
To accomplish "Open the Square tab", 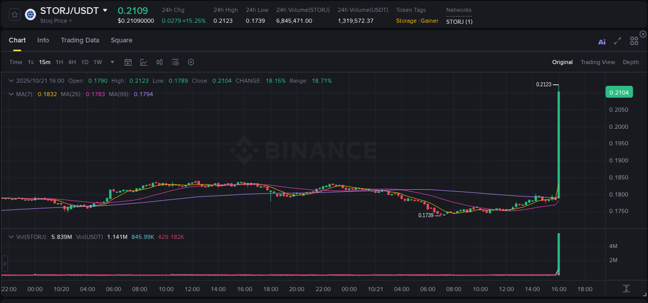I will (x=121, y=40).
